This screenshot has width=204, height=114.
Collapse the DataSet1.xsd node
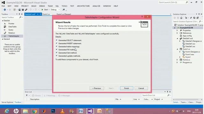pos(177,39)
